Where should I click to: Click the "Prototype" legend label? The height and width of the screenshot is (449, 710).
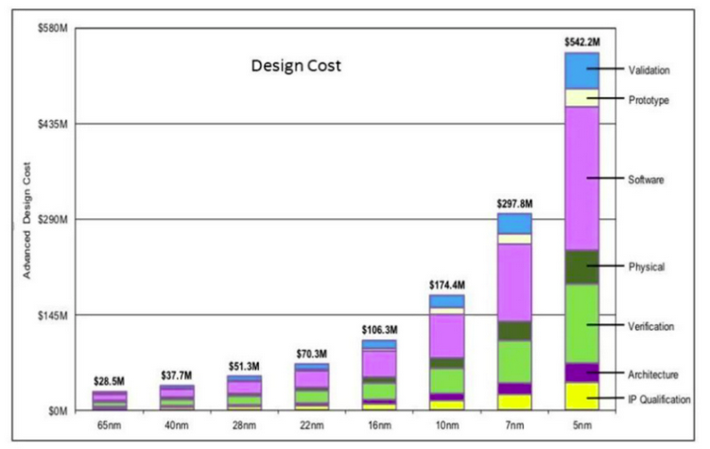pyautogui.click(x=649, y=99)
